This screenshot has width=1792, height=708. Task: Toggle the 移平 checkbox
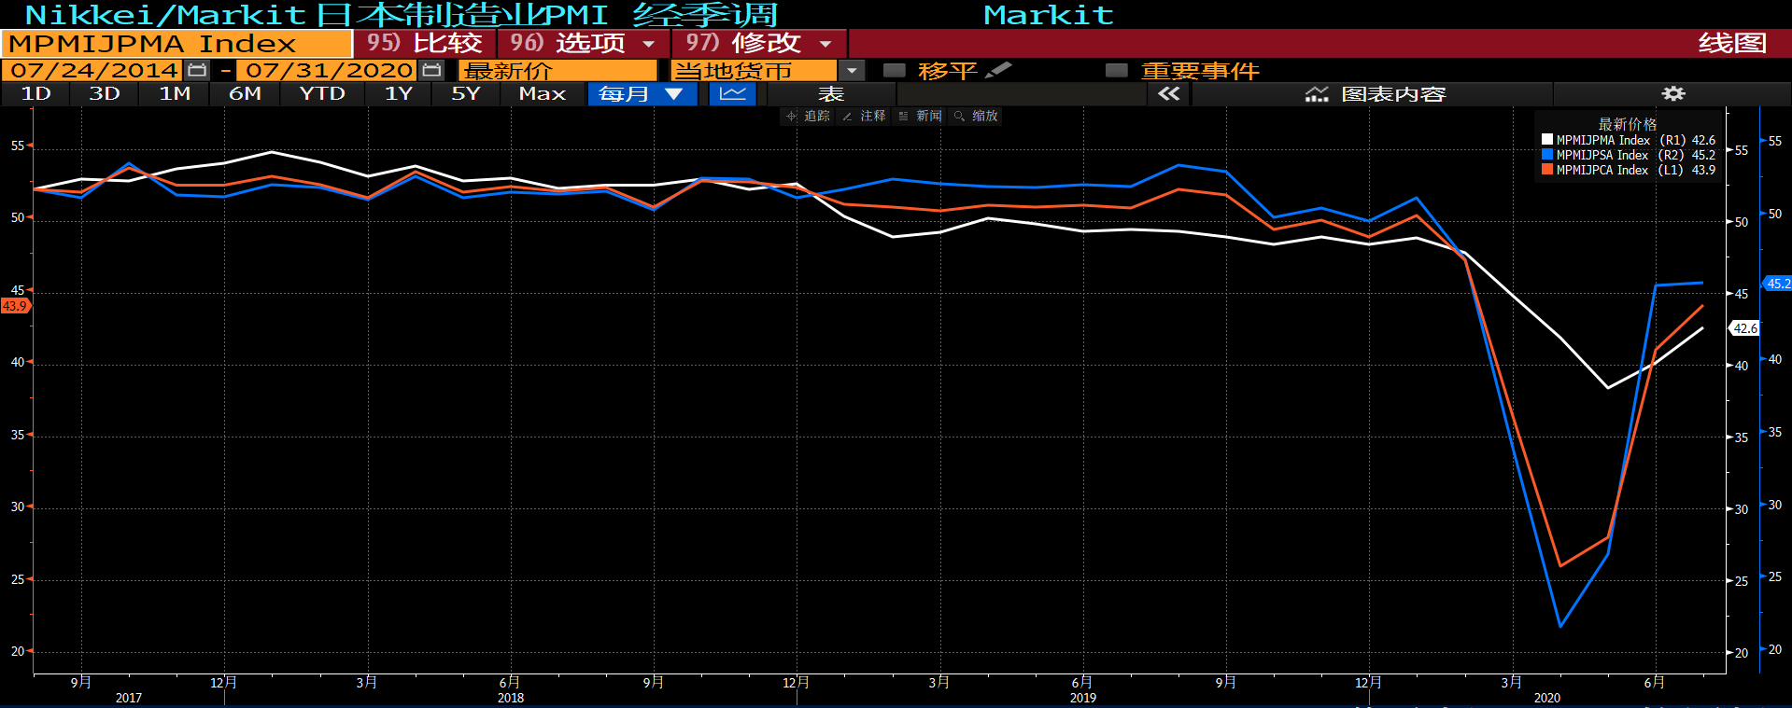895,70
